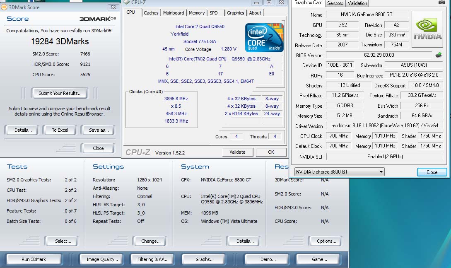Click Change button under Settings
The image size is (451, 268).
(151, 241)
